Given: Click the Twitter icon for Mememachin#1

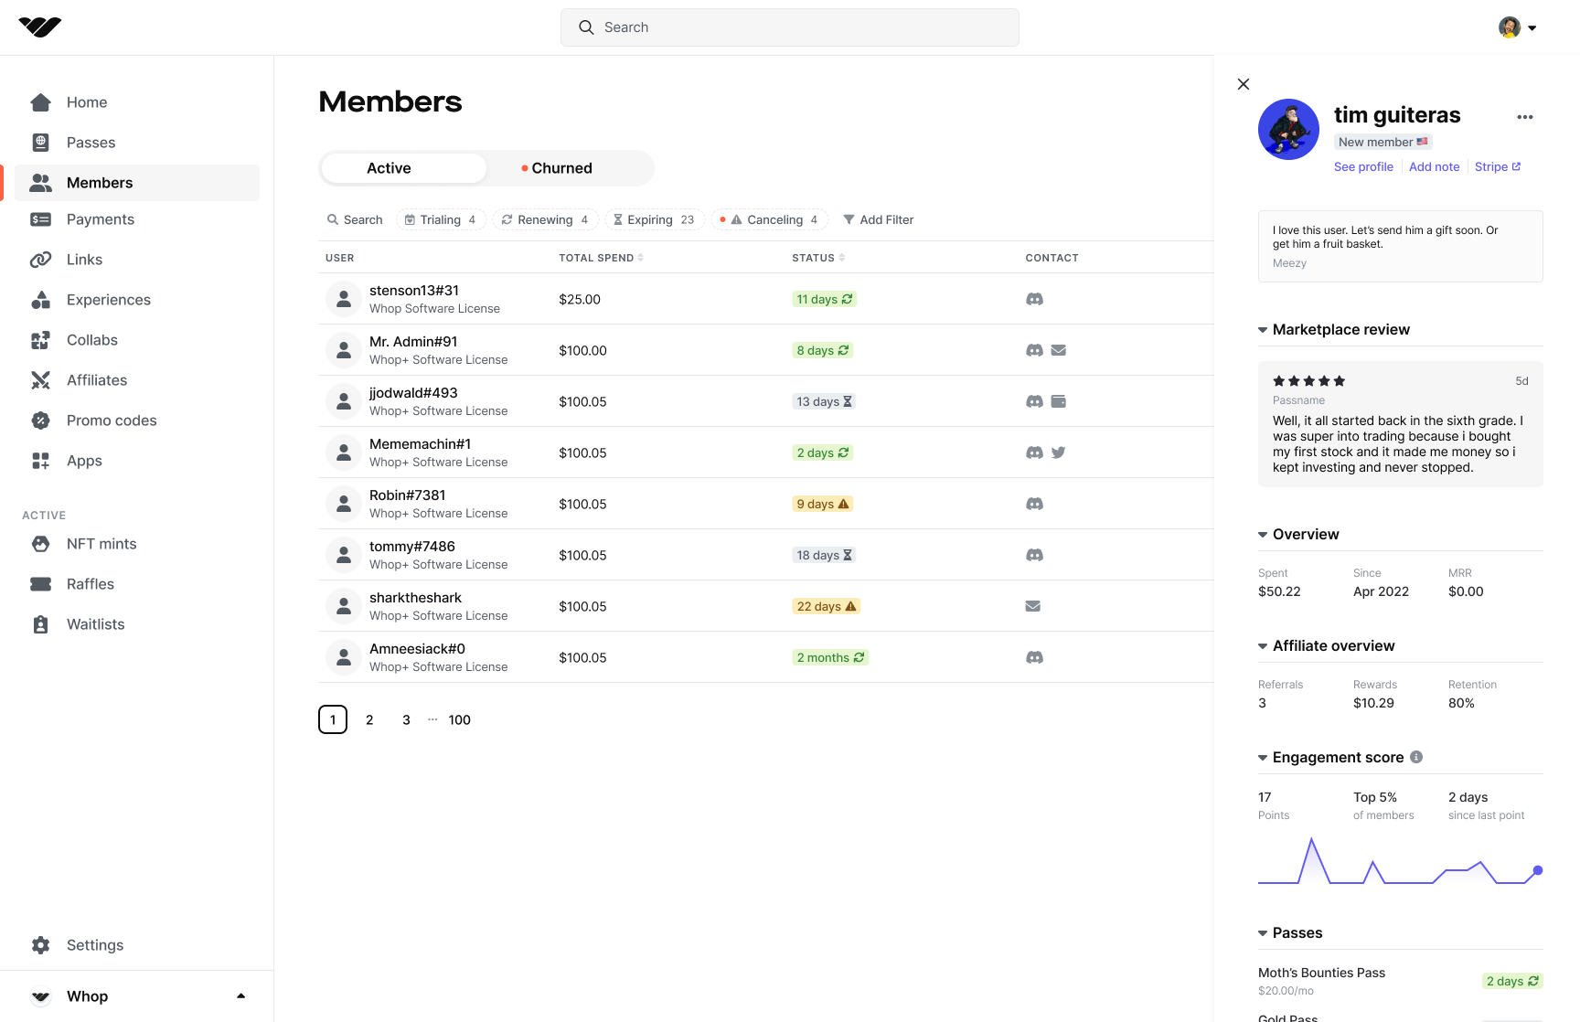Looking at the screenshot, I should pyautogui.click(x=1059, y=452).
